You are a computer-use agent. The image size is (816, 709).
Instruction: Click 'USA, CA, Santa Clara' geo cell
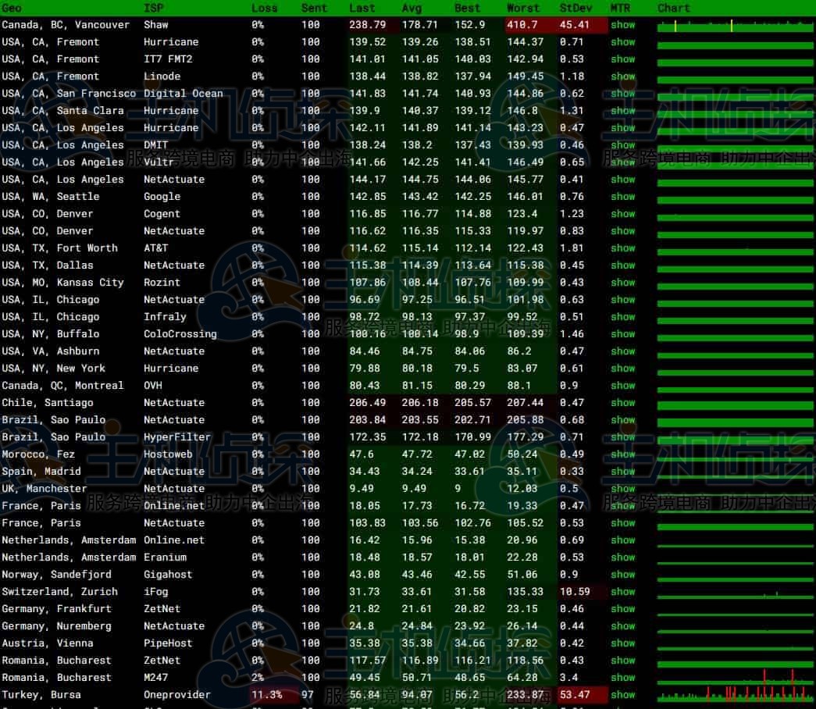[62, 111]
